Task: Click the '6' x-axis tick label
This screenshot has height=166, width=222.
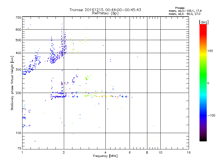Action: (130, 152)
